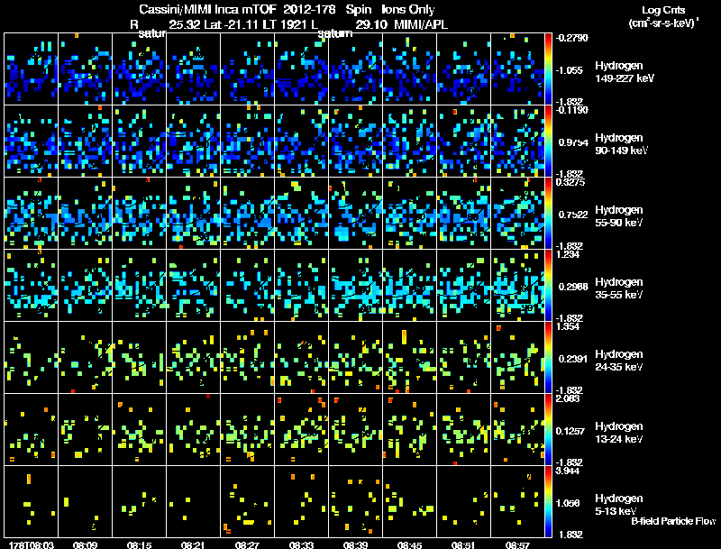
Task: Click the Hydrogen 13-24 keV panel at 08:33
Action: (x=301, y=429)
